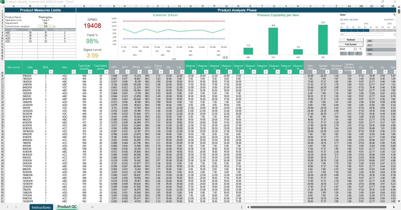The image size is (401, 210).
Task: Select the Product QC sheet tab
Action: 67,207
